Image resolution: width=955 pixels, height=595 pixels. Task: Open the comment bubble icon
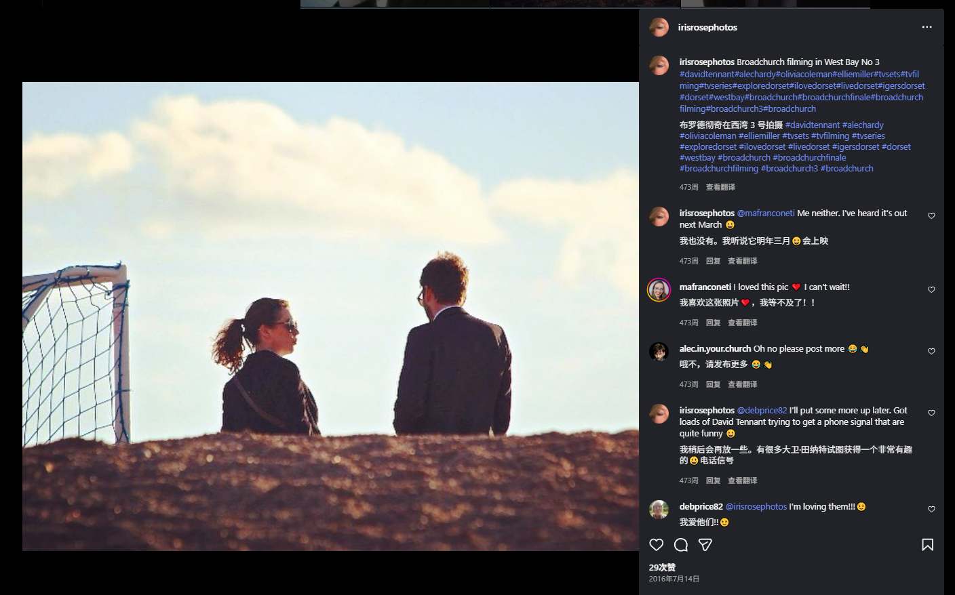(681, 545)
